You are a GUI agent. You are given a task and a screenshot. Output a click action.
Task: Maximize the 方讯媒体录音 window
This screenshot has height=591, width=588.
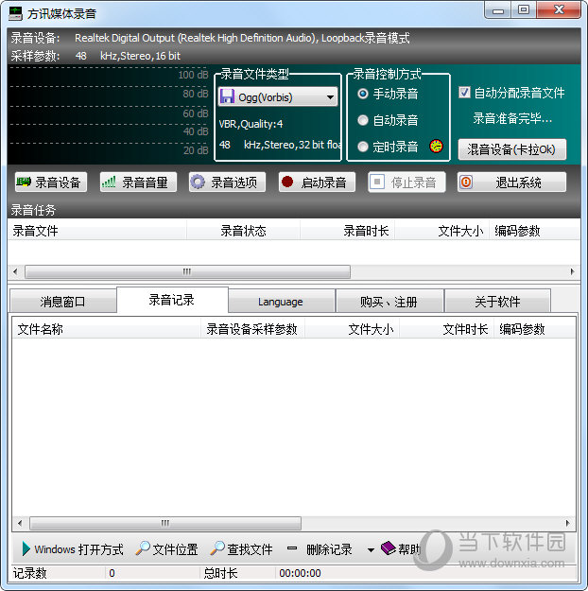524,10
